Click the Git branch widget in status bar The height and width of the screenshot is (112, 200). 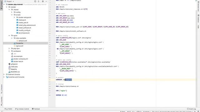point(172,111)
